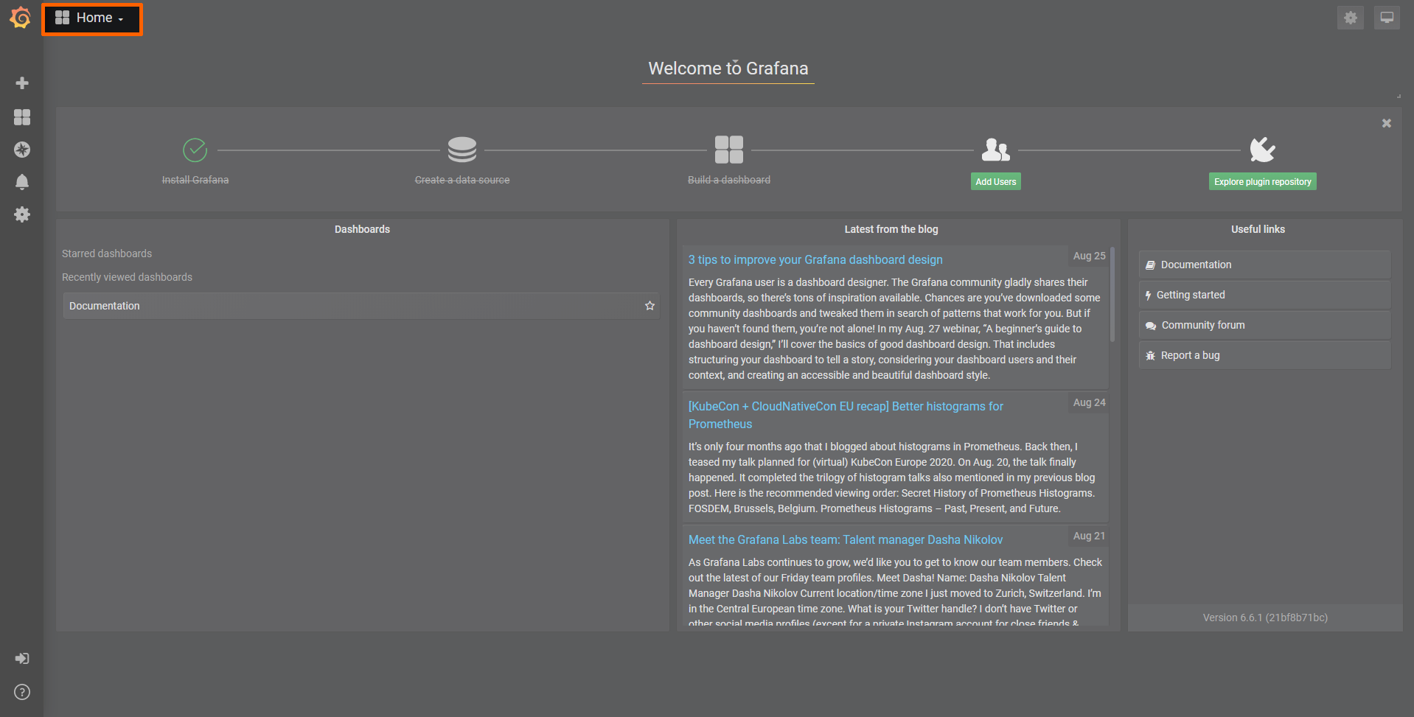Image resolution: width=1414 pixels, height=717 pixels.
Task: Open the Home dashboard picker dropdown
Action: coord(91,17)
